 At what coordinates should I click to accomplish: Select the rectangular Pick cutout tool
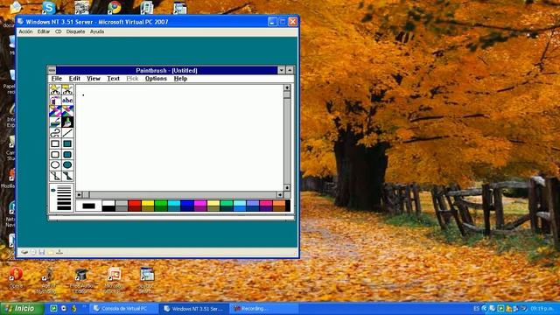(x=67, y=89)
